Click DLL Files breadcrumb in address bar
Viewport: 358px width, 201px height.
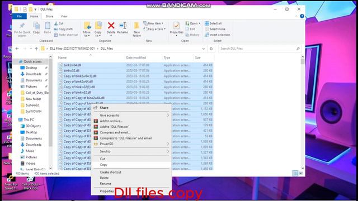107,49
